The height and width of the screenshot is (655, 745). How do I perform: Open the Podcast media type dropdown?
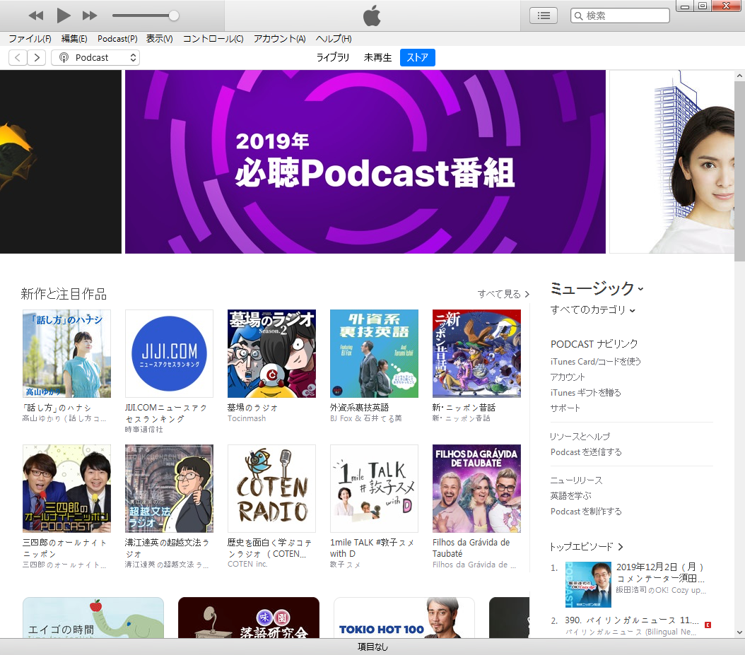95,57
